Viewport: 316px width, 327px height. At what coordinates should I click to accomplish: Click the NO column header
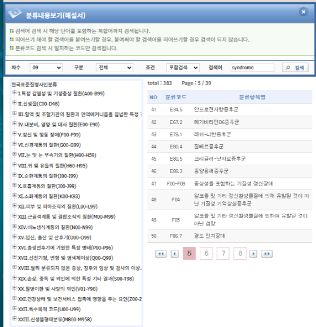153,97
